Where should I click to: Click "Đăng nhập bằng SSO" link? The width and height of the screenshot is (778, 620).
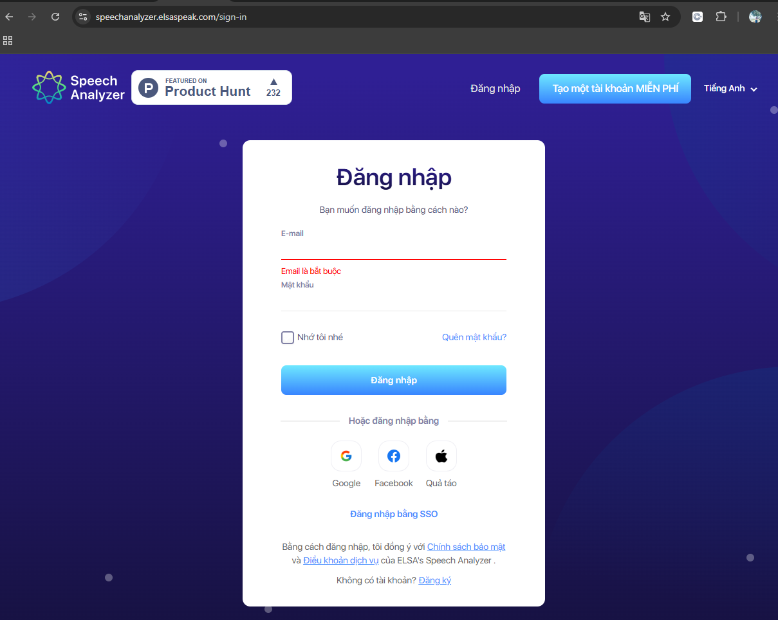[394, 514]
